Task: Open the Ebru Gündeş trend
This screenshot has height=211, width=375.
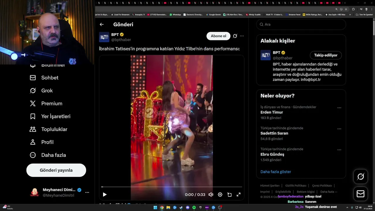Action: pyautogui.click(x=272, y=154)
